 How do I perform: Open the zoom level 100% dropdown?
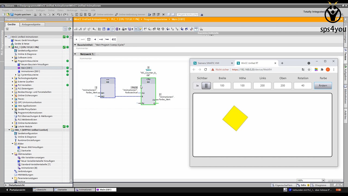323,180
